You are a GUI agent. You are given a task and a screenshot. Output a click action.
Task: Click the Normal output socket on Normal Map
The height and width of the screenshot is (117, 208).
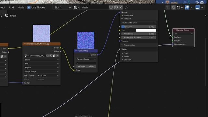point(98,55)
